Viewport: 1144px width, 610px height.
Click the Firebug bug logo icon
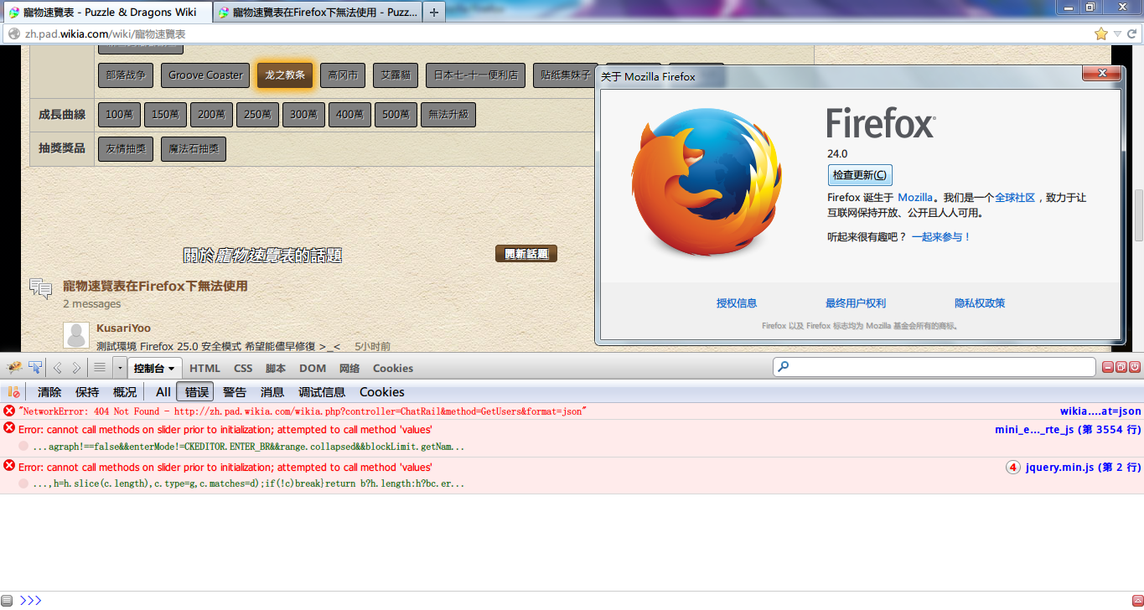point(14,368)
